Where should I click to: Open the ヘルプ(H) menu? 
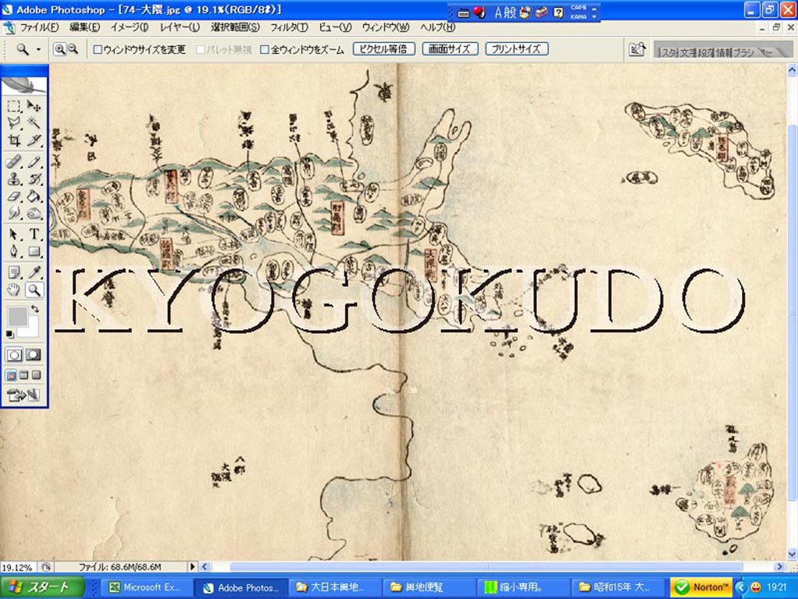pyautogui.click(x=438, y=27)
